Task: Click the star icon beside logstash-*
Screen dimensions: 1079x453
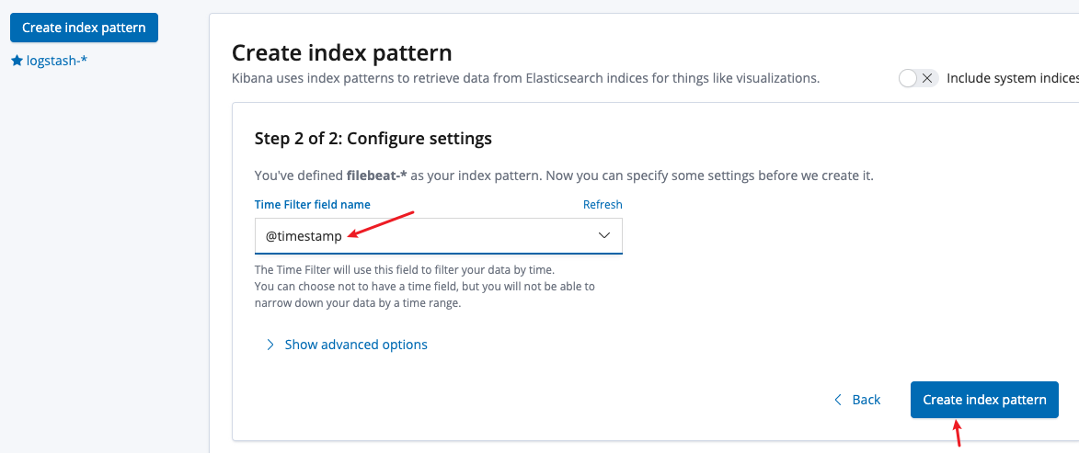Action: [x=17, y=62]
